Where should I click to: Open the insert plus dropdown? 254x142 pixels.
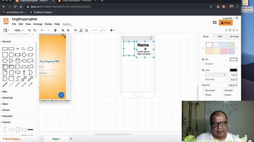click(113, 30)
